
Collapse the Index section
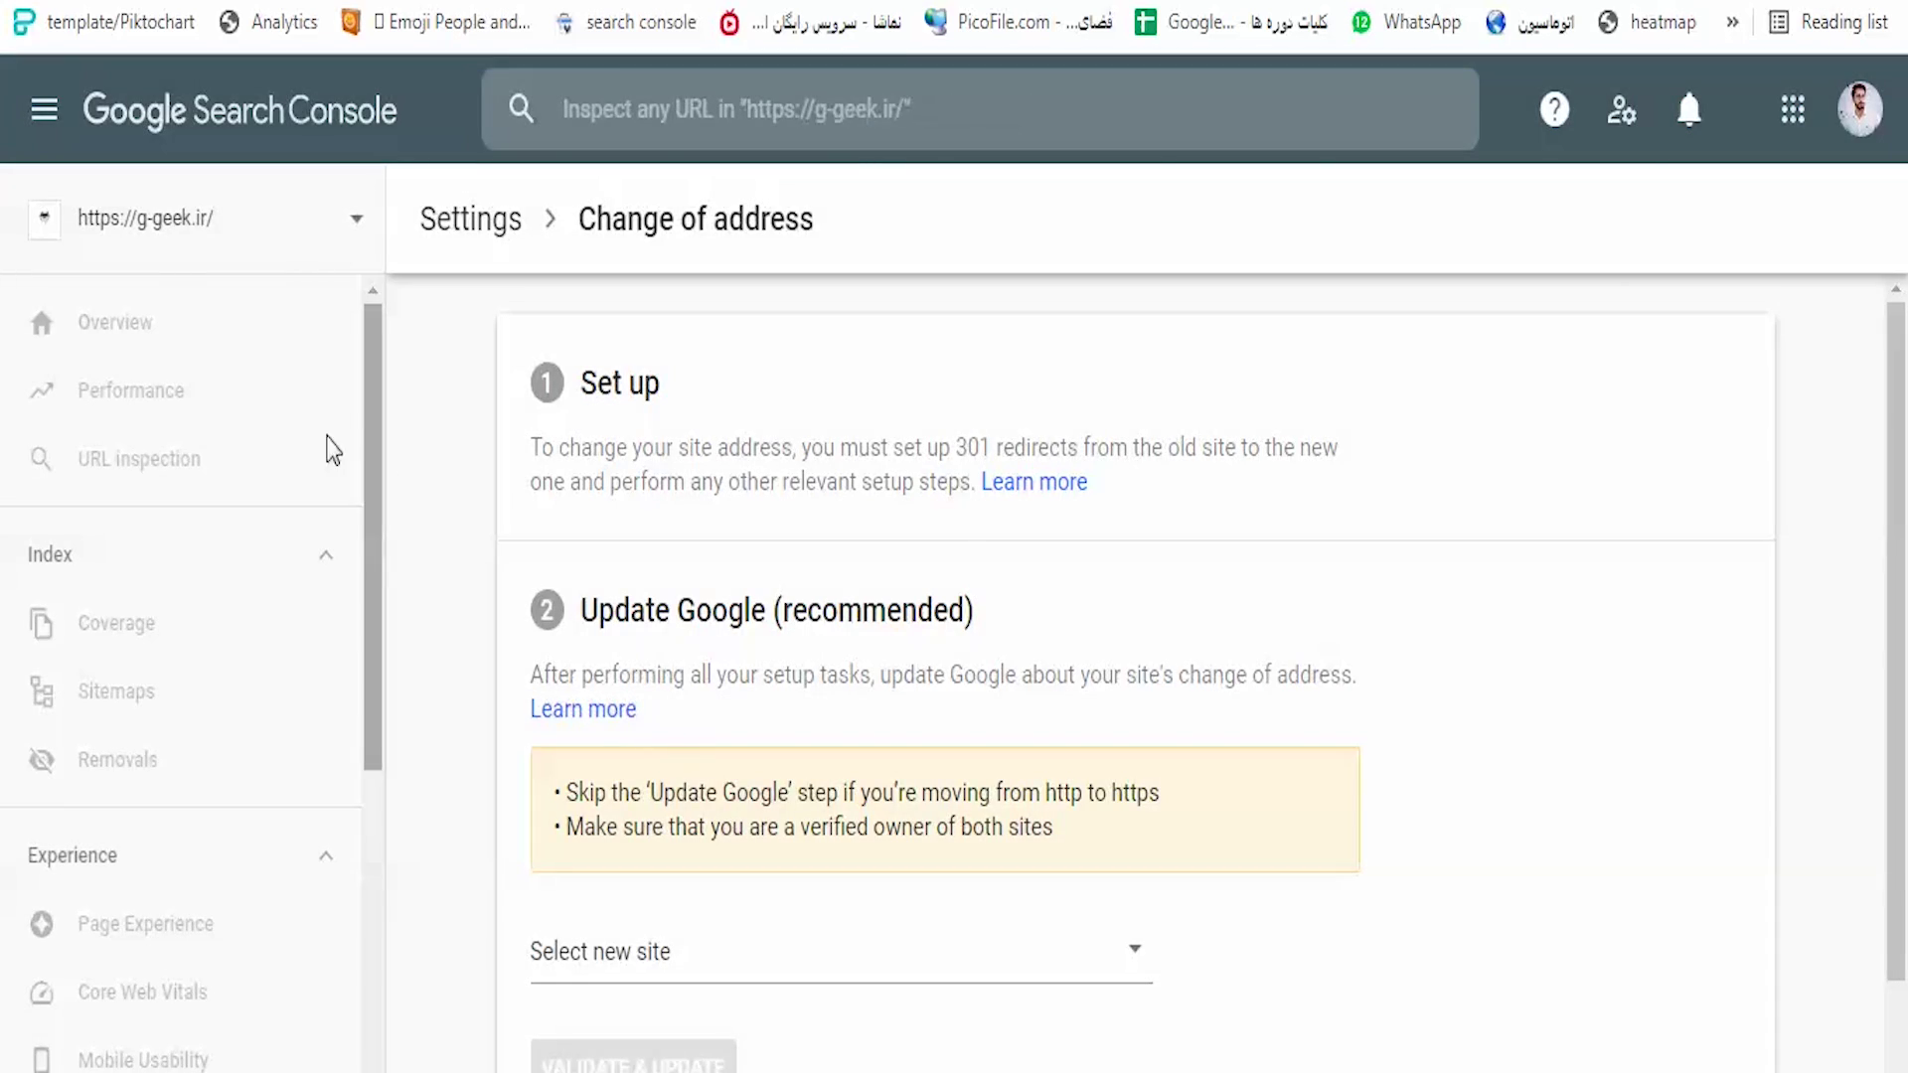(325, 555)
